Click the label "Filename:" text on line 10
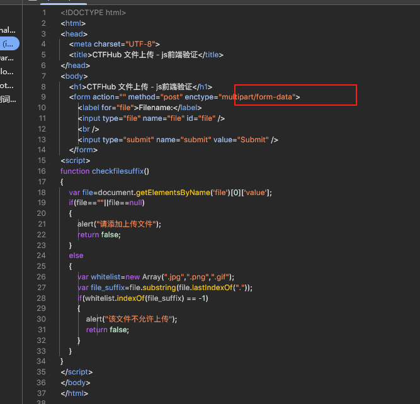 [156, 108]
